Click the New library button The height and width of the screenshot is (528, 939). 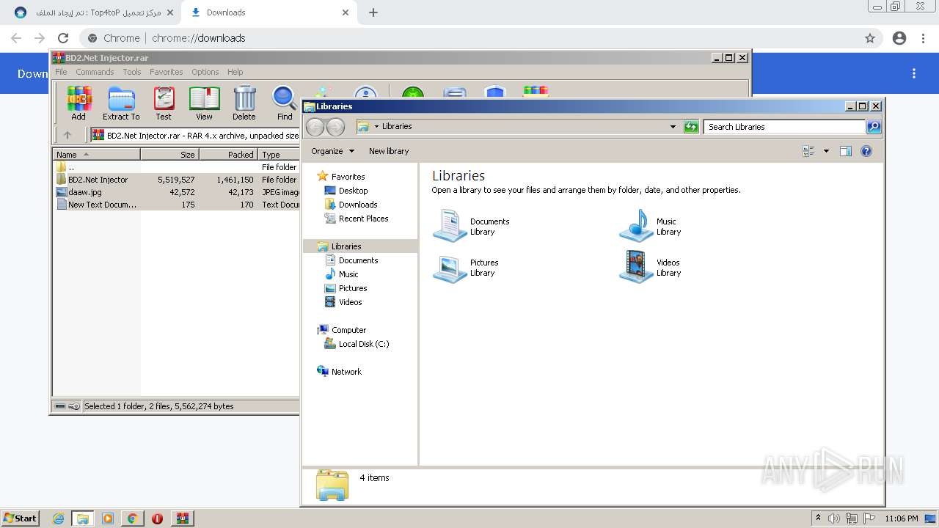click(x=389, y=151)
